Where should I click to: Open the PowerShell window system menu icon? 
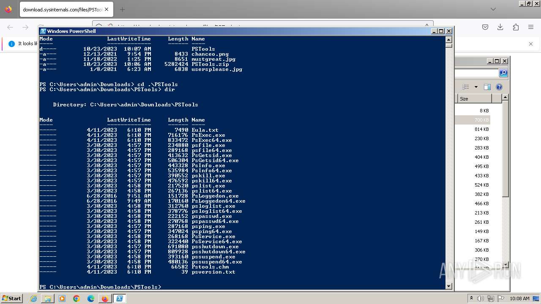pos(43,31)
